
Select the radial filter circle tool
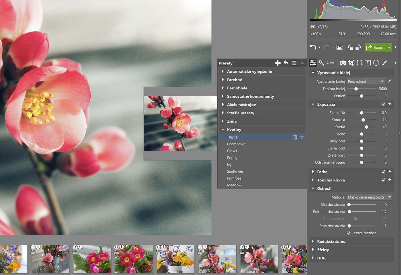[x=376, y=63]
